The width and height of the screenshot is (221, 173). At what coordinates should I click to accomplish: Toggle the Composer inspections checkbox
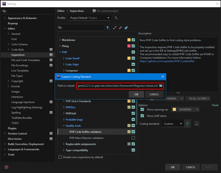click(x=133, y=70)
